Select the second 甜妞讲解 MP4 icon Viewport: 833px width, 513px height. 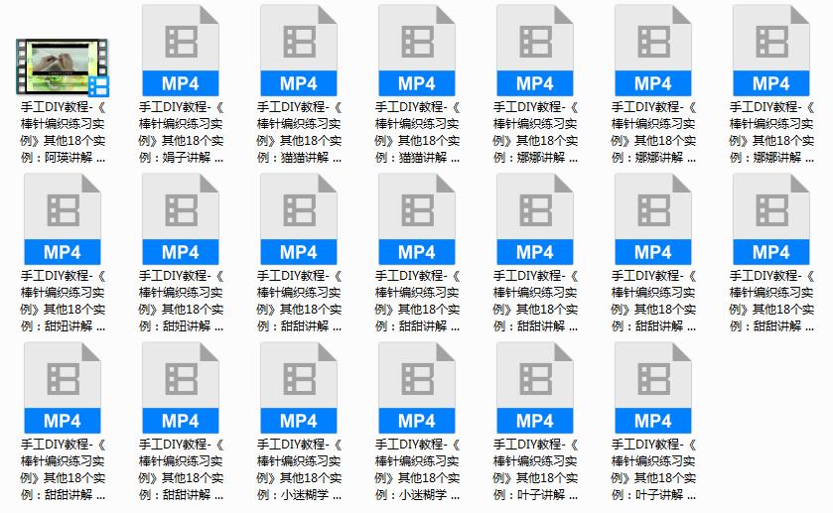click(x=181, y=220)
